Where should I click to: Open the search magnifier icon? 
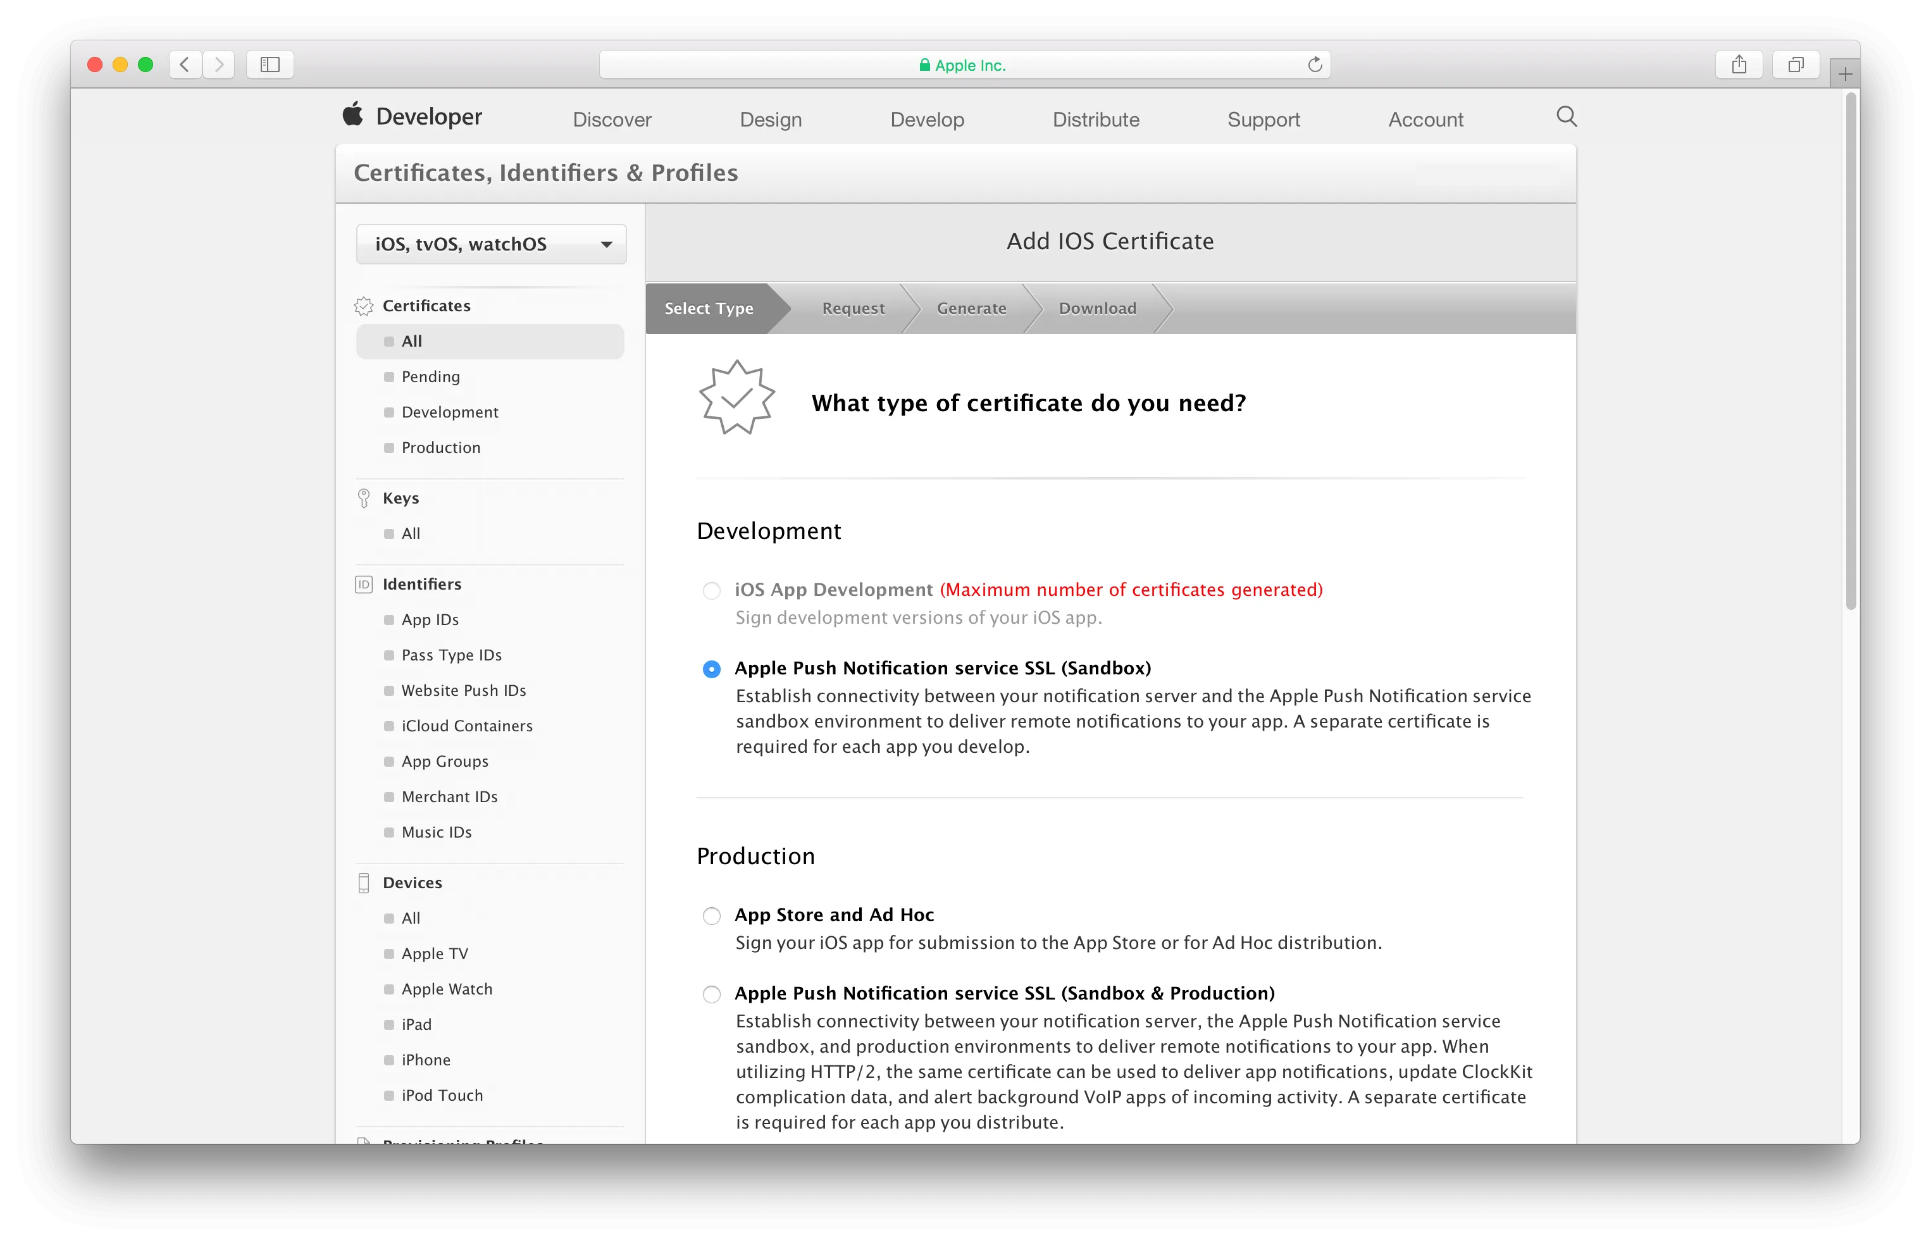1567,116
